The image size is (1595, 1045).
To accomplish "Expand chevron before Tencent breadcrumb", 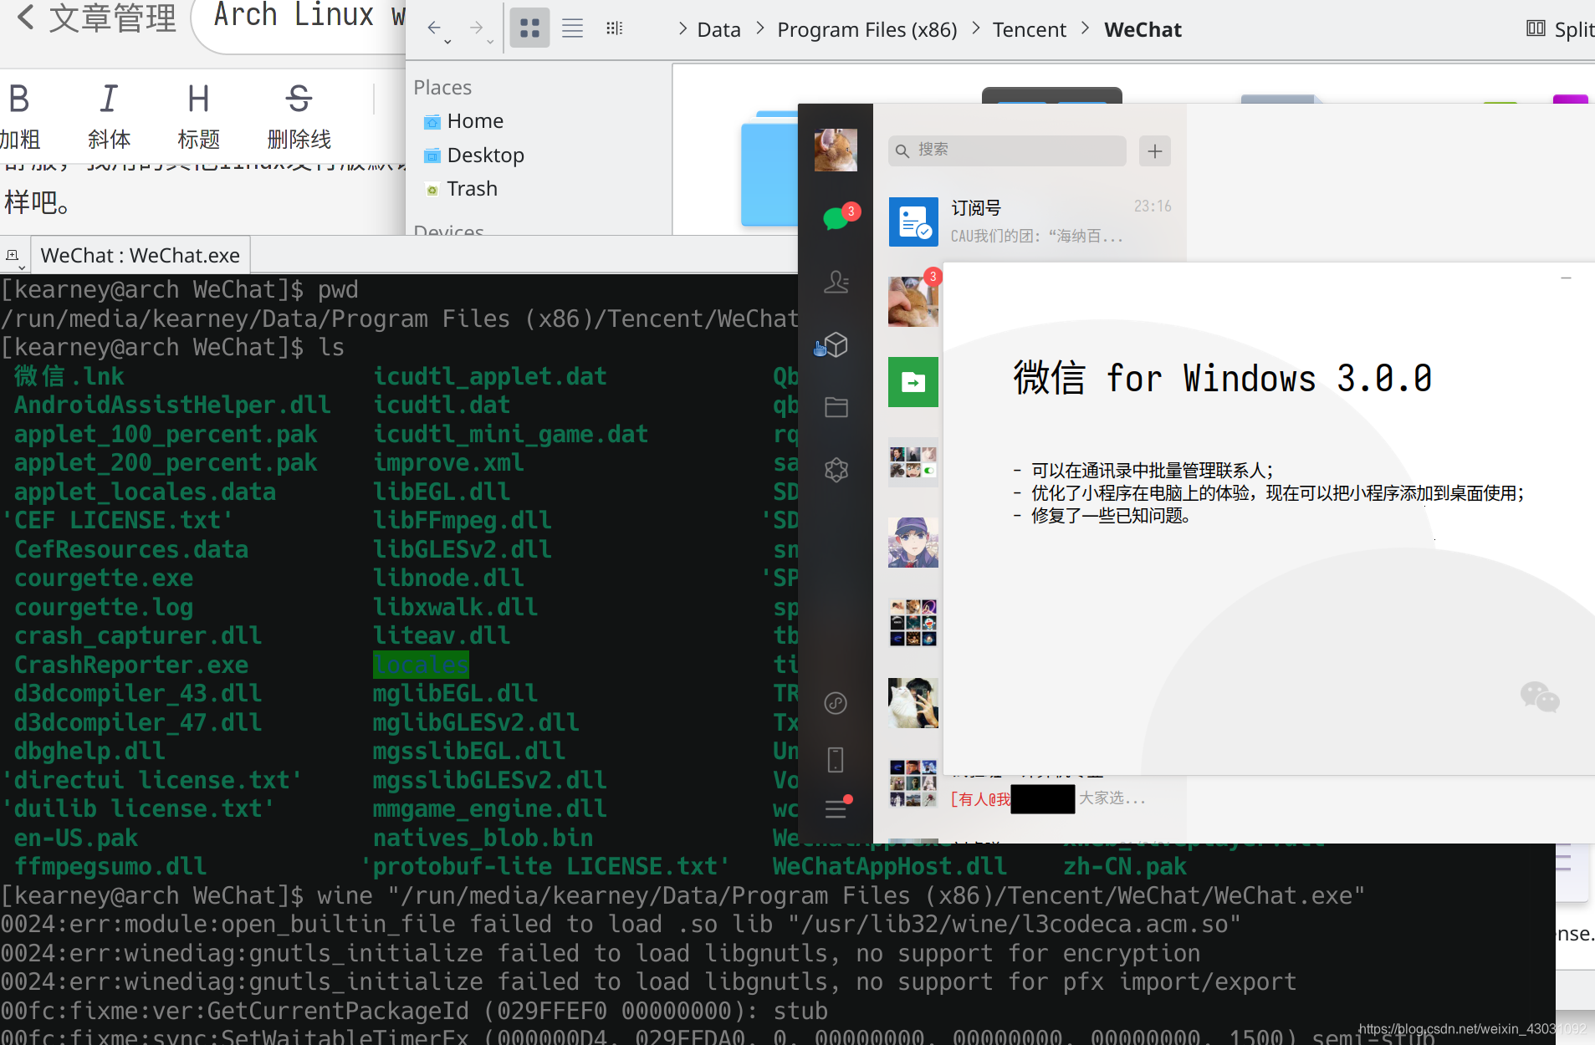I will (976, 28).
